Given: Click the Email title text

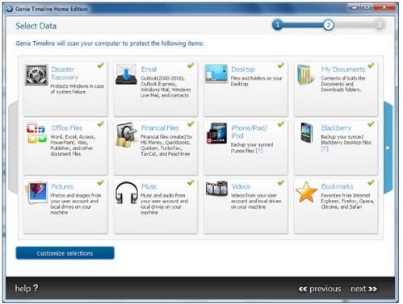Looking at the screenshot, I should pyautogui.click(x=149, y=69).
